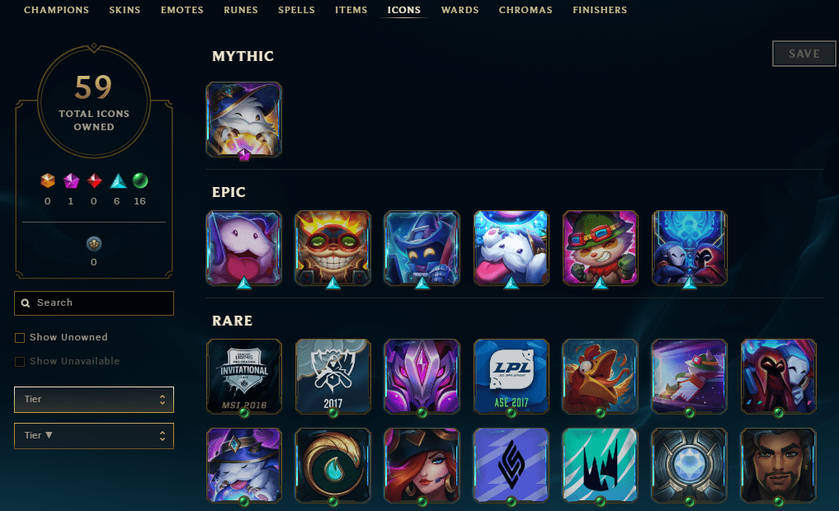Click into the Search icons field
This screenshot has height=511, width=839.
coord(94,303)
